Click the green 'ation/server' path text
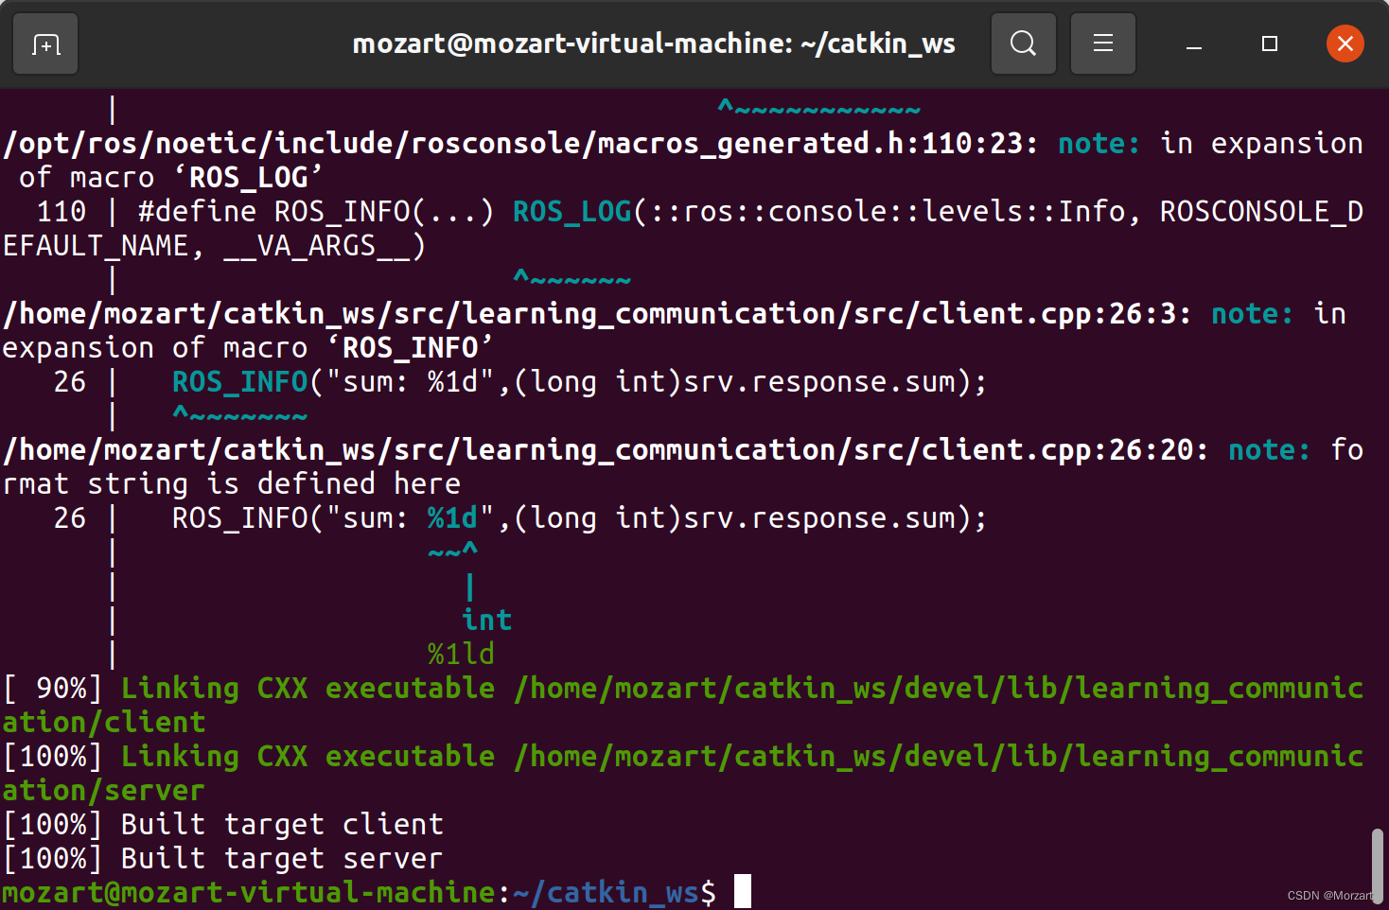Screen dimensions: 1389x910 tap(104, 791)
